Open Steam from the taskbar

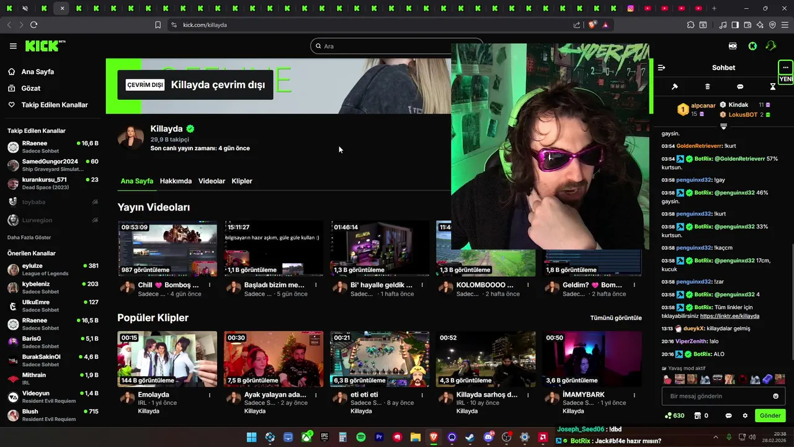pos(470,437)
